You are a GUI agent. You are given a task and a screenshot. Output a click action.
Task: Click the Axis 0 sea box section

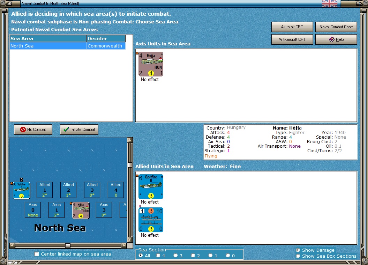click(33, 210)
